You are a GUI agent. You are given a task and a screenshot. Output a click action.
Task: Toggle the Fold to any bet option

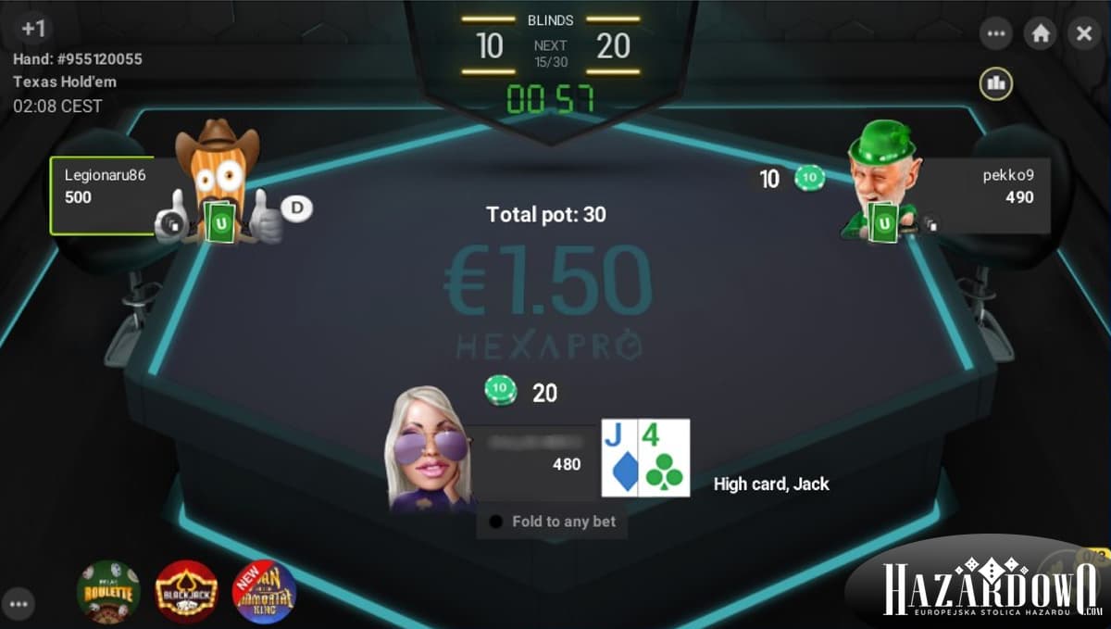click(x=553, y=522)
